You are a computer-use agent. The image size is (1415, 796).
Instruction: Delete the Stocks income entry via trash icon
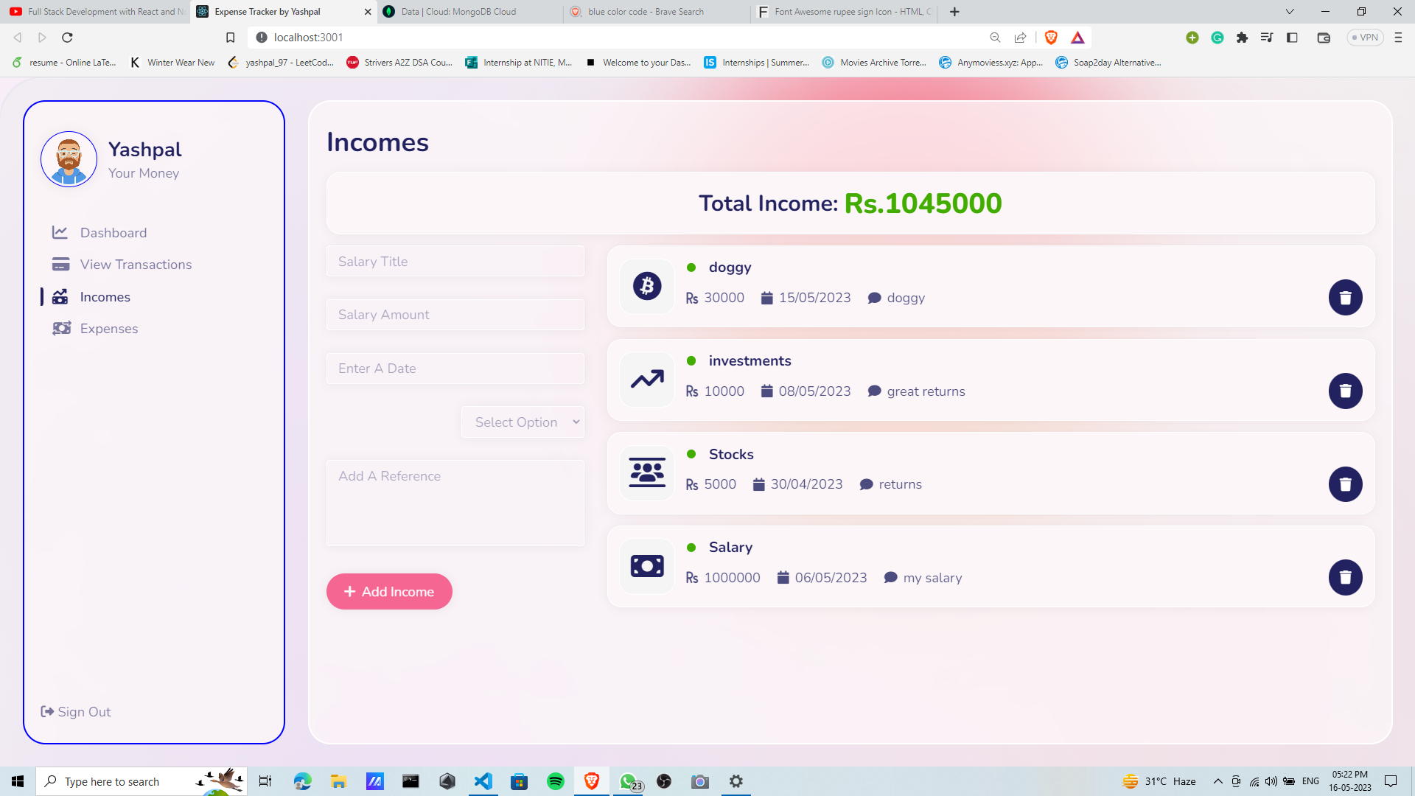pyautogui.click(x=1345, y=484)
